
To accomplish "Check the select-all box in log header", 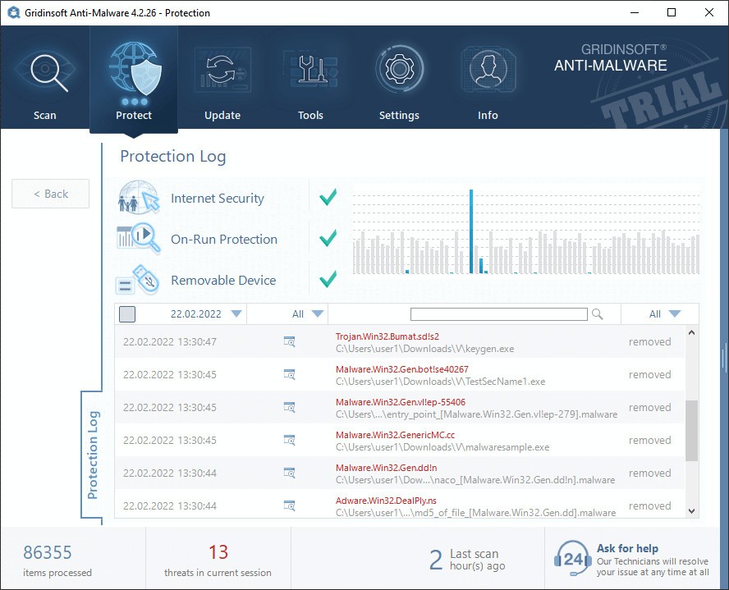I will click(126, 314).
